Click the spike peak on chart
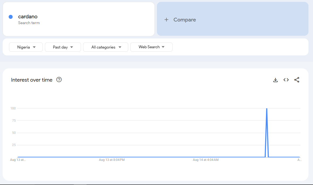 pyautogui.click(x=267, y=109)
